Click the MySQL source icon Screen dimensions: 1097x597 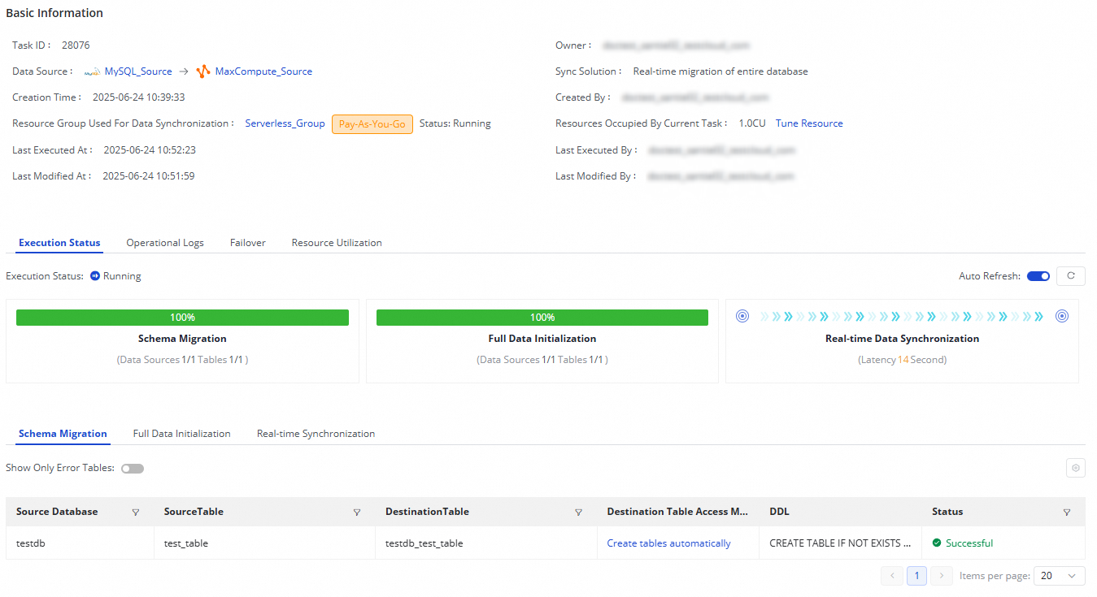pyautogui.click(x=92, y=71)
